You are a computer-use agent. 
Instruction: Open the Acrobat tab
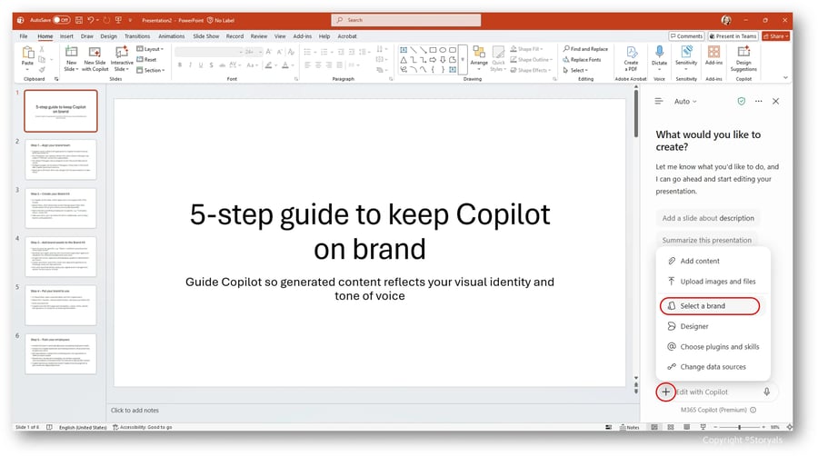pos(347,36)
